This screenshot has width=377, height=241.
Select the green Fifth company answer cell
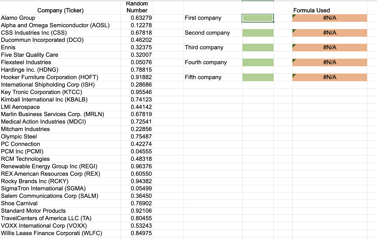[258, 77]
